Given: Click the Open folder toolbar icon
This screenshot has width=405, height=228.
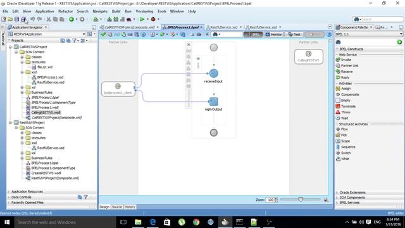Looking at the screenshot, I should [x=10, y=19].
